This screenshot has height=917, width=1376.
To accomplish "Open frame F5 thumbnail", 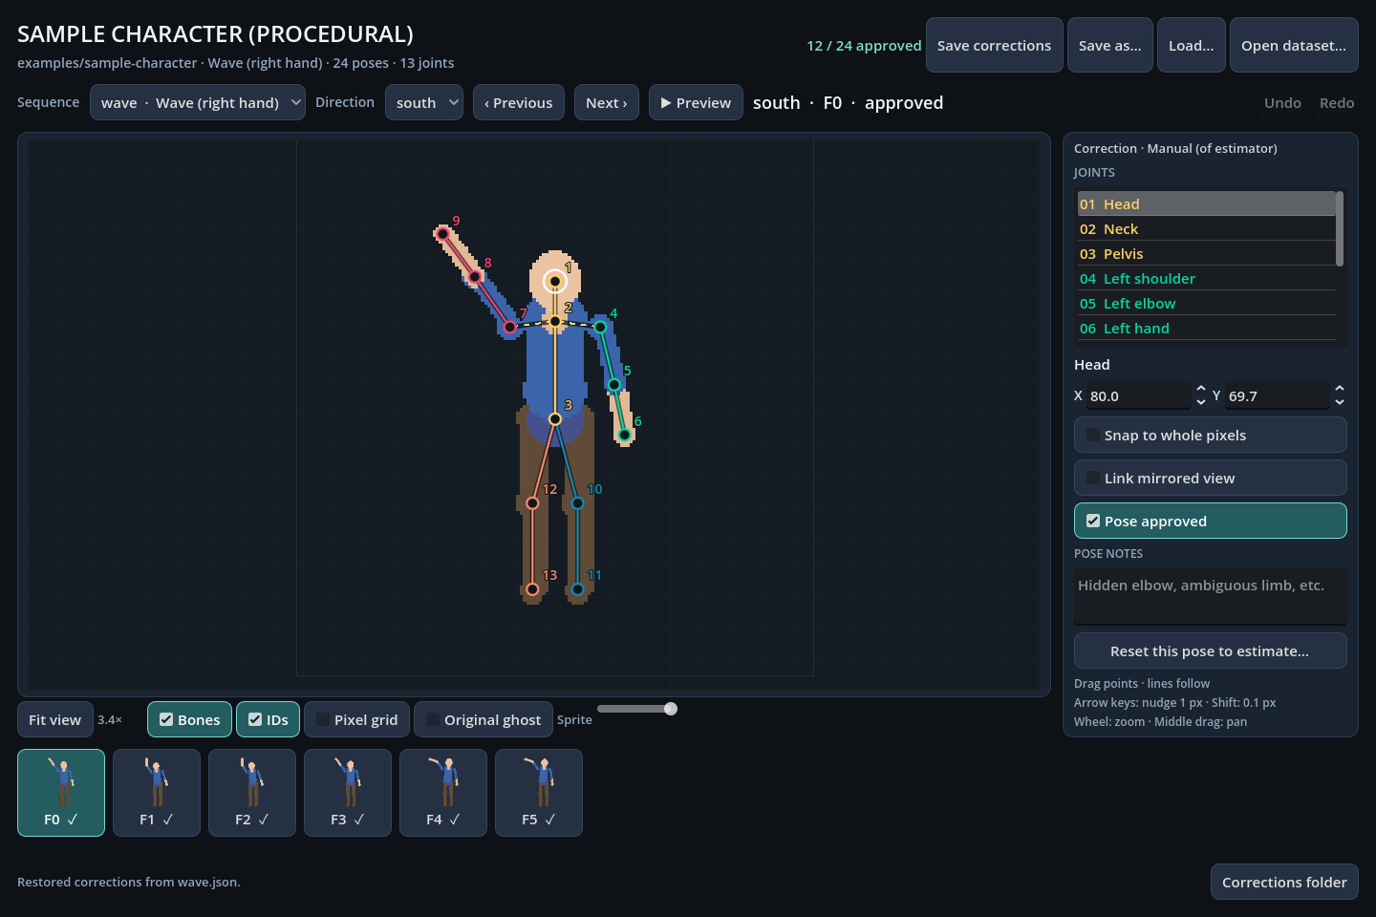I will point(539,793).
